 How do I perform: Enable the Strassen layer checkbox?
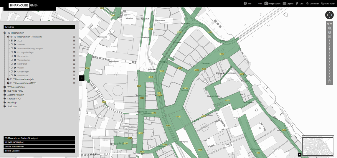tap(11, 45)
